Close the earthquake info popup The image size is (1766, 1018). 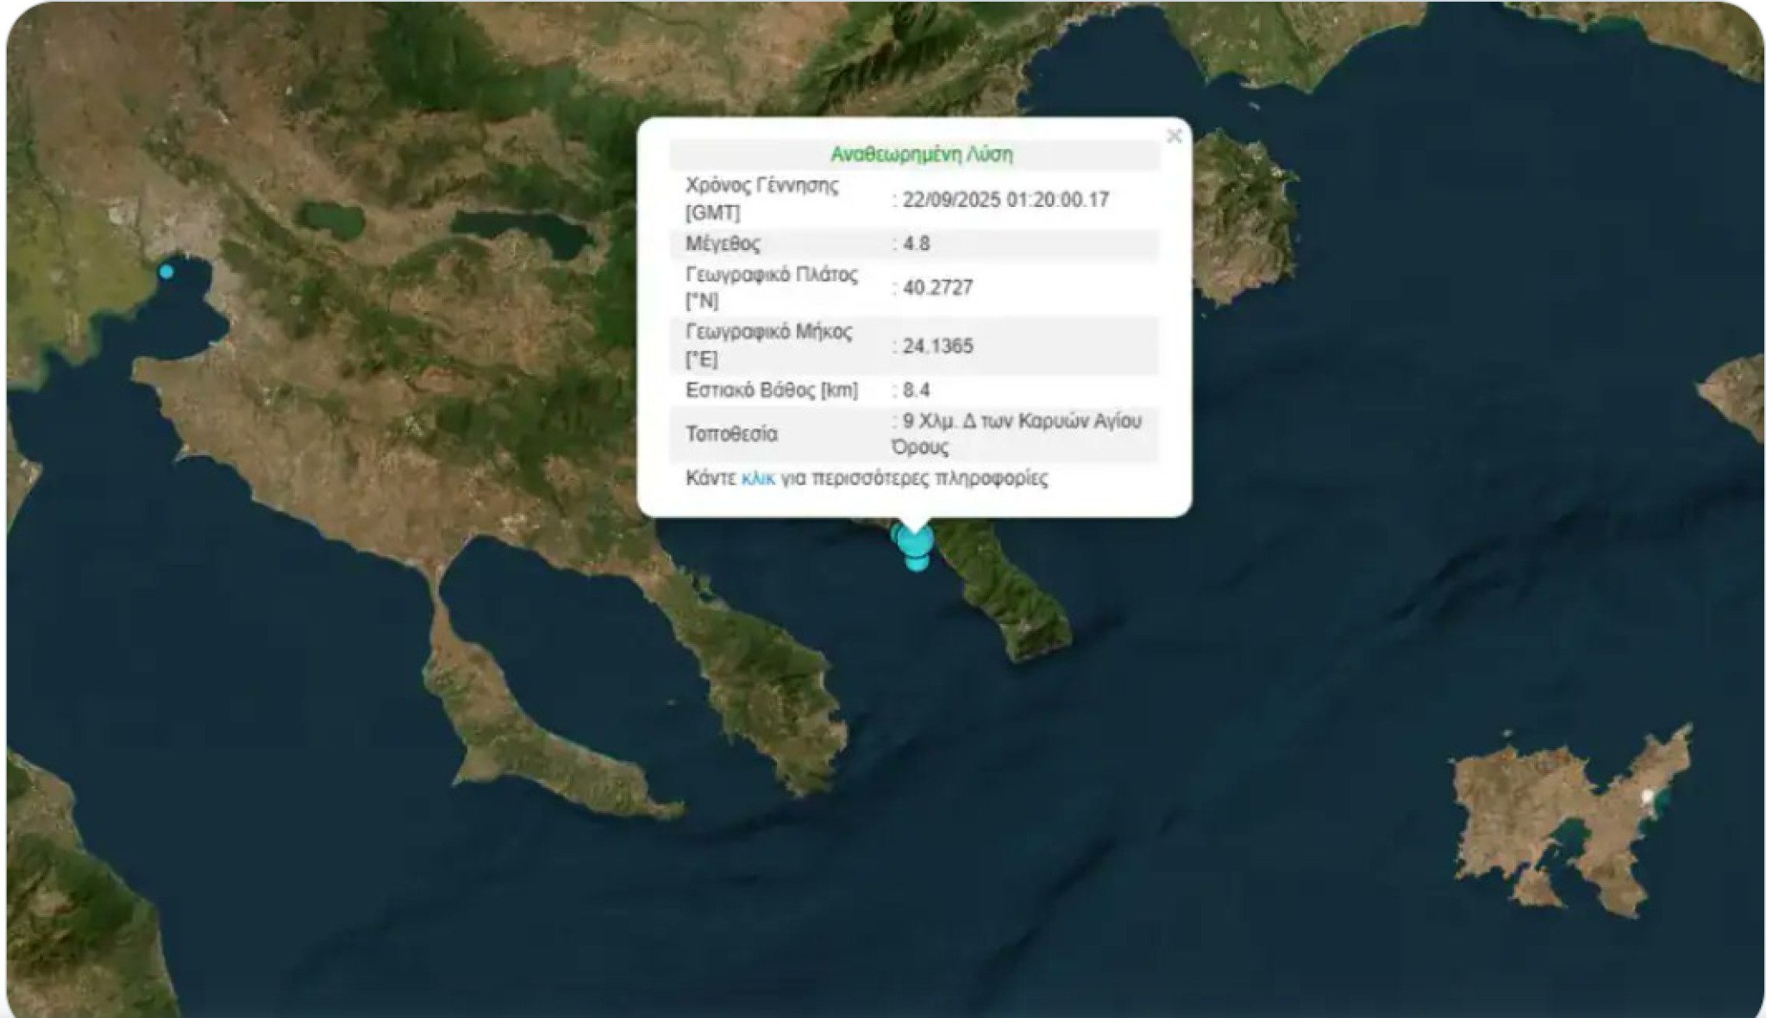[x=1173, y=136]
